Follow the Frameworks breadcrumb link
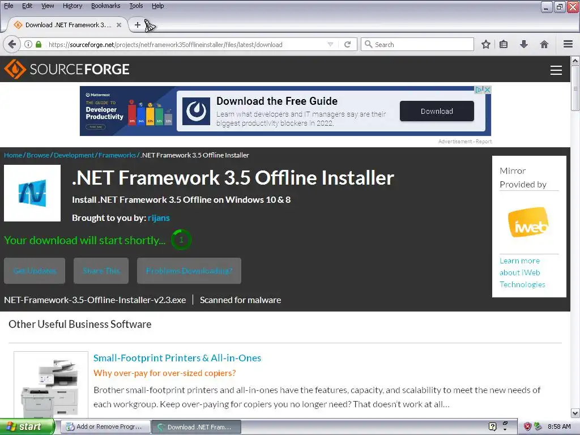 (x=117, y=155)
